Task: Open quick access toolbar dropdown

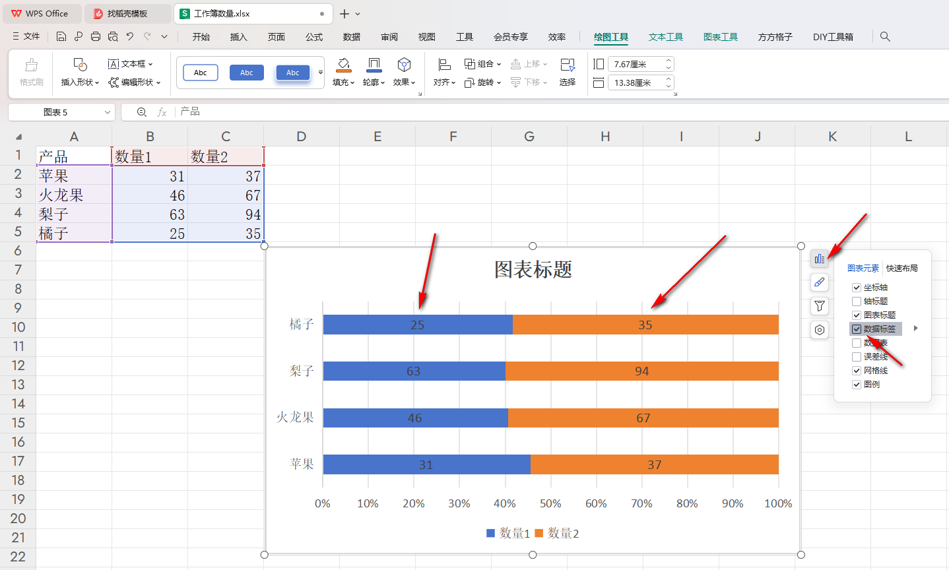Action: 164,37
